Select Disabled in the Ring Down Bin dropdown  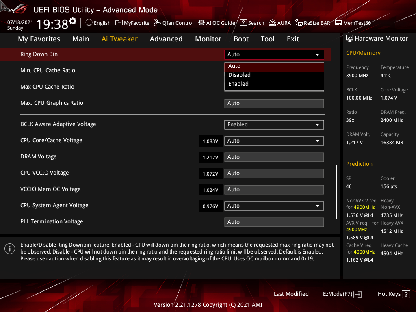click(239, 75)
